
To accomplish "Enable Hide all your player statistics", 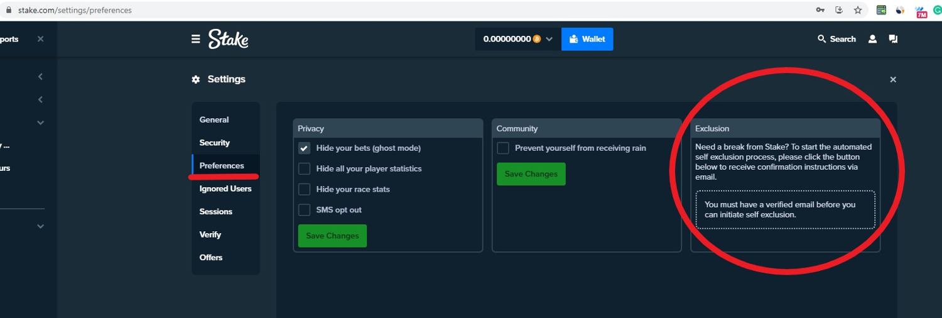I will (x=305, y=169).
